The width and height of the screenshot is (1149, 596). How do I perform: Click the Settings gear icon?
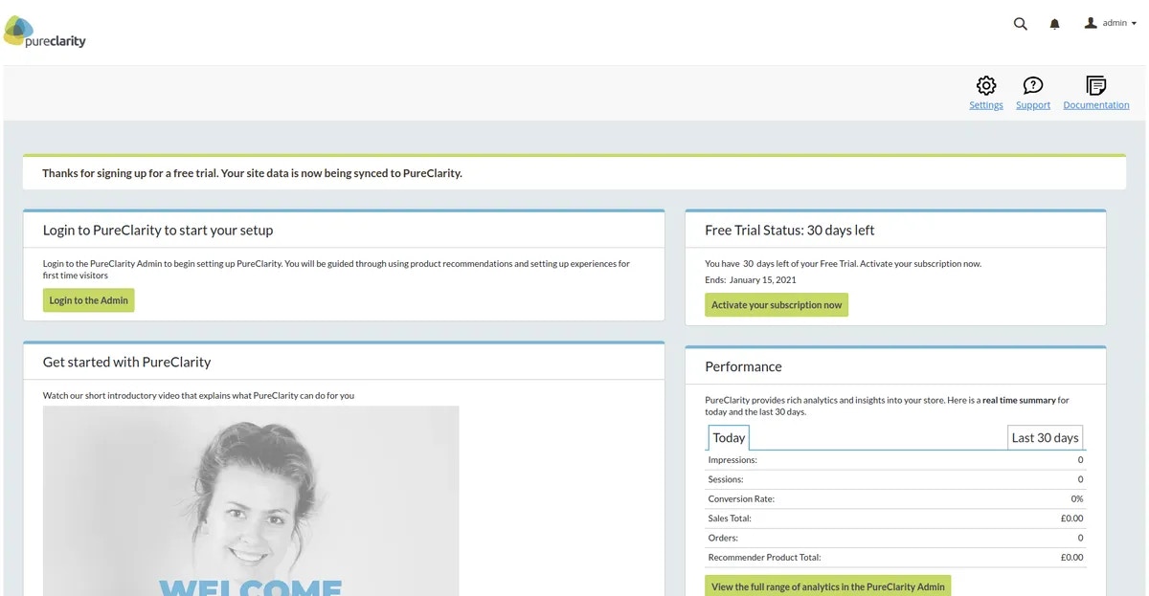(x=986, y=85)
